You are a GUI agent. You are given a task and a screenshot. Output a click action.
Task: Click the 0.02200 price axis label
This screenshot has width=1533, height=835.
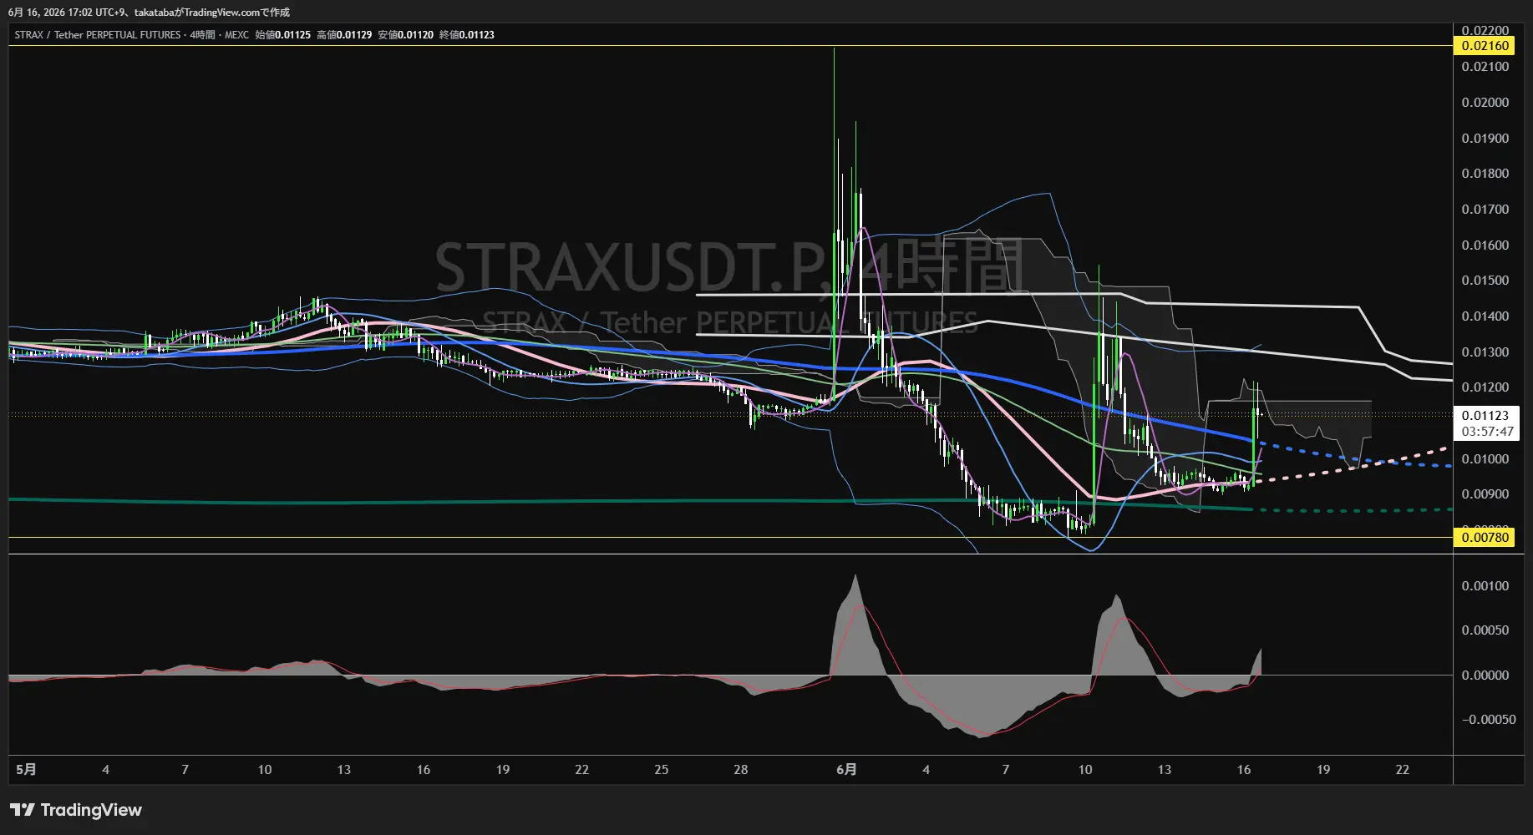point(1485,31)
